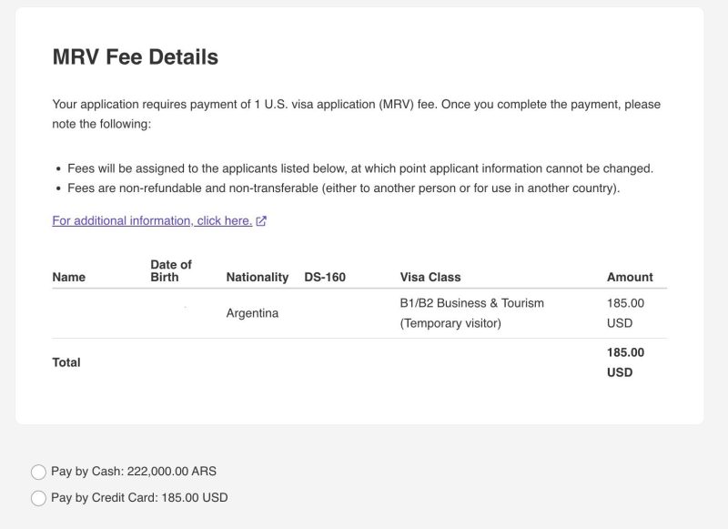
Task: Click the MRV Fee Details heading
Action: 136,56
